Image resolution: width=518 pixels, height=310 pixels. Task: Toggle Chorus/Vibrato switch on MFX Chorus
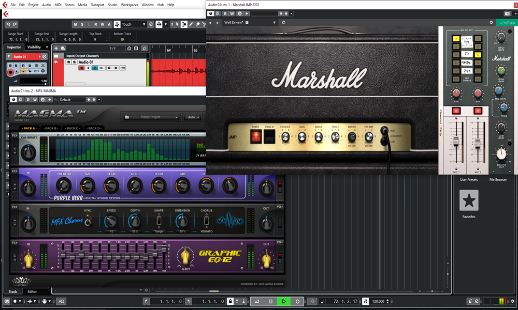click(x=207, y=221)
